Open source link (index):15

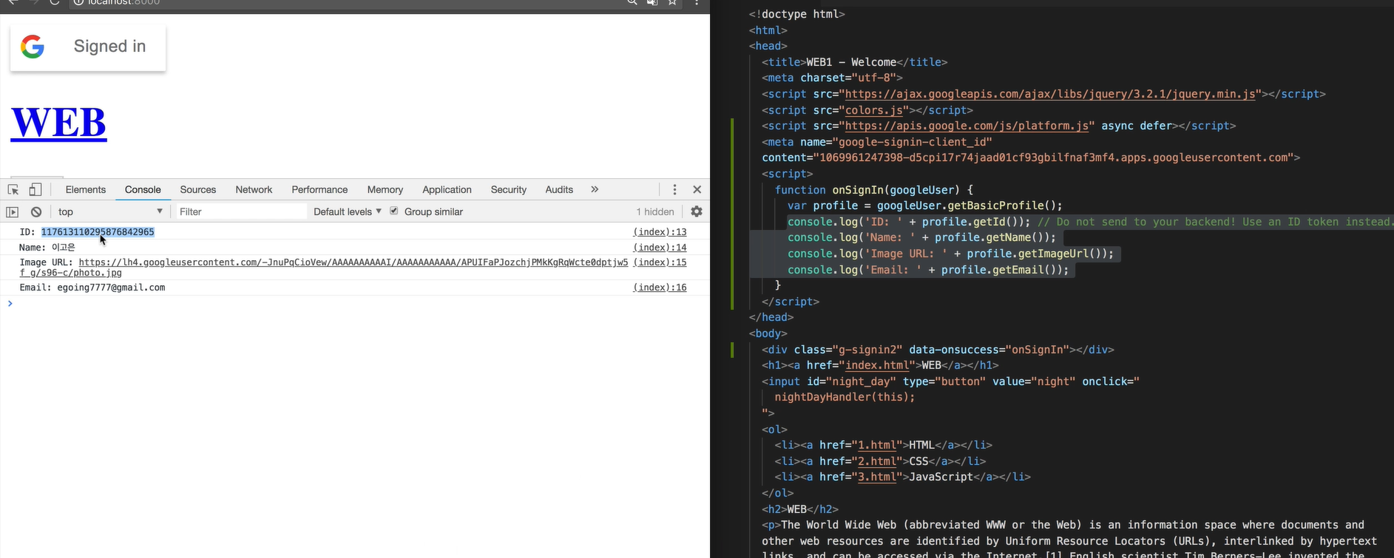[660, 262]
